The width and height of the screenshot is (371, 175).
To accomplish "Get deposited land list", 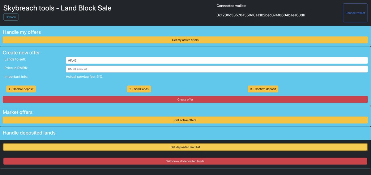I will [x=185, y=147].
